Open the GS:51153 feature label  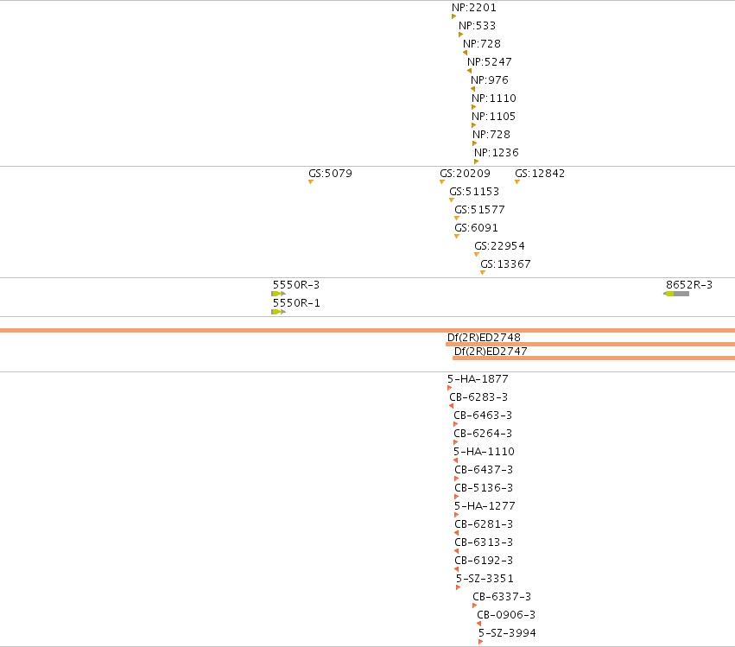coord(474,192)
